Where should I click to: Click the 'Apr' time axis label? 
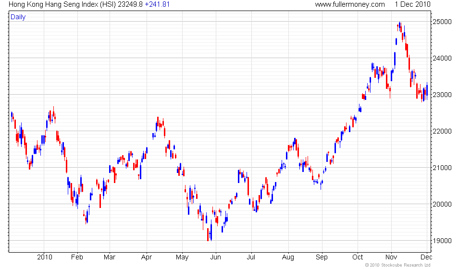point(146,257)
